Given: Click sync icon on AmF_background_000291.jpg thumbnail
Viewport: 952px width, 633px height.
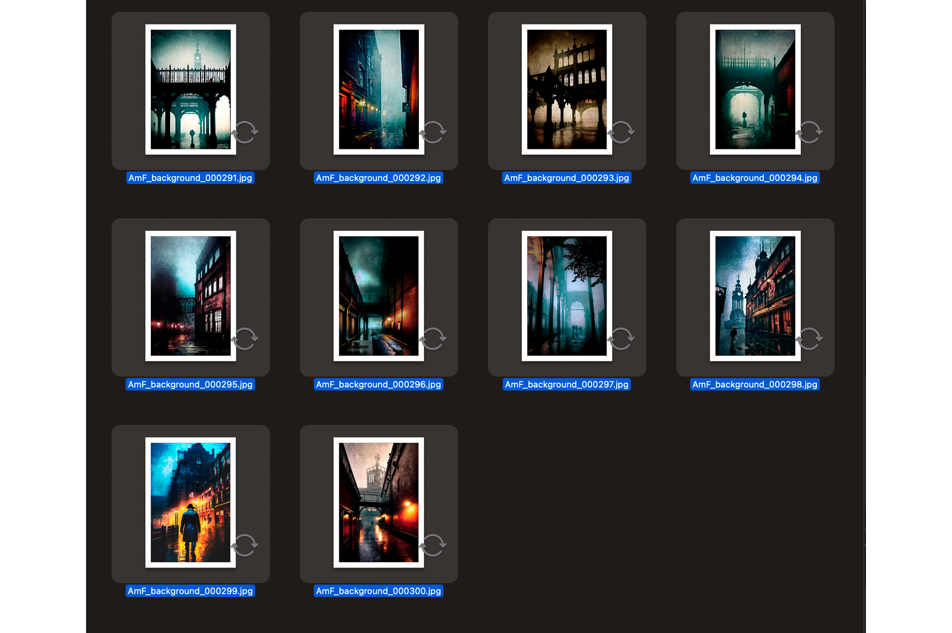Looking at the screenshot, I should pos(245,132).
